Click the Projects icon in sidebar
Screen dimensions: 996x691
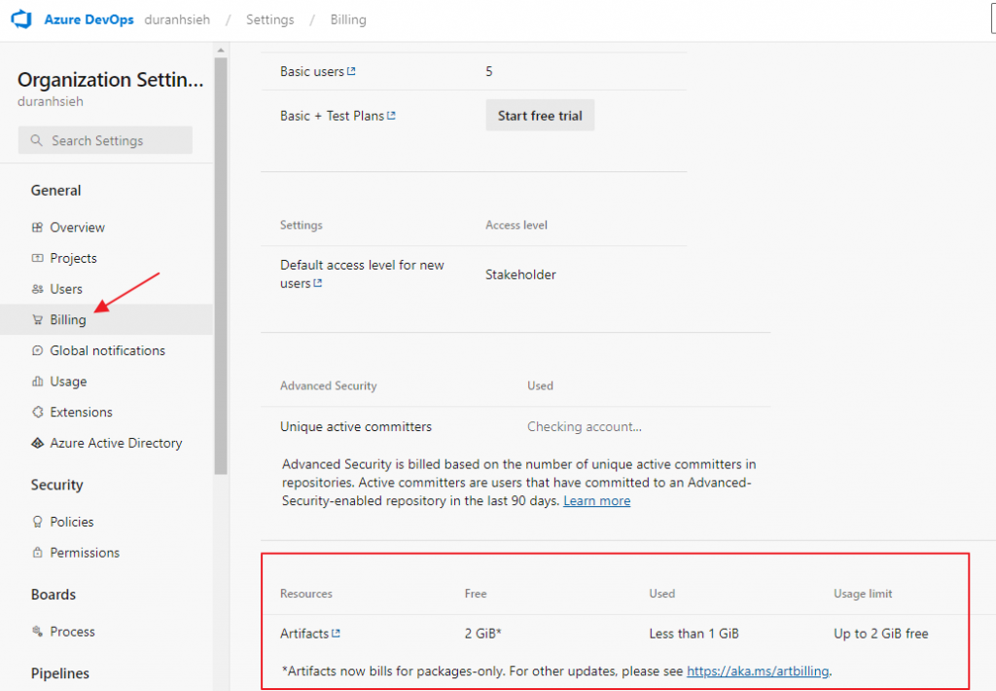pyautogui.click(x=38, y=258)
